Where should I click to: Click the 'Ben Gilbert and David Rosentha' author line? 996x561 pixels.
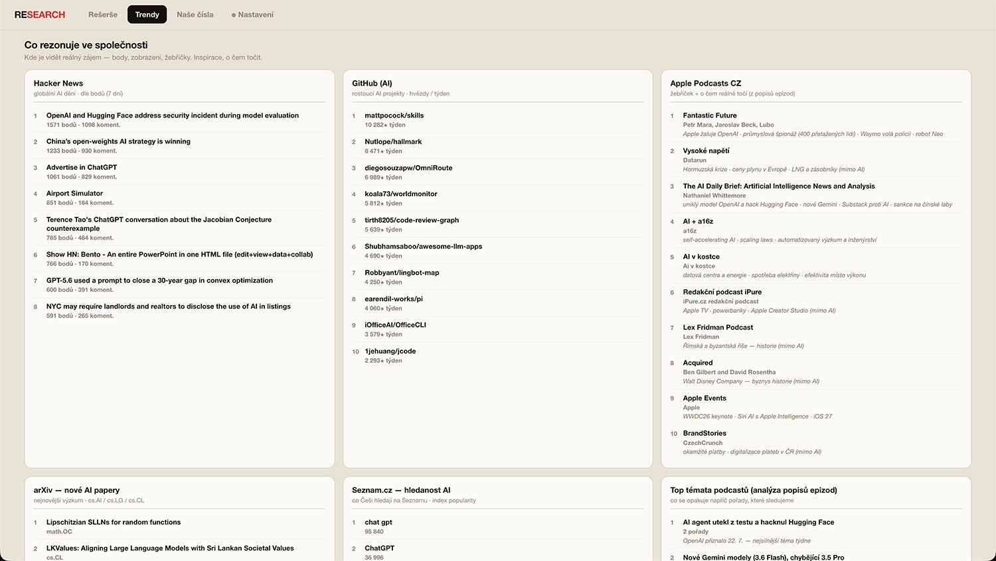click(729, 372)
